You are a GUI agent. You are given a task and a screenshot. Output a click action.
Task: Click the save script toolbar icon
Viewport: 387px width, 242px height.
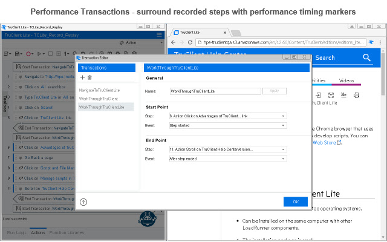point(17,54)
